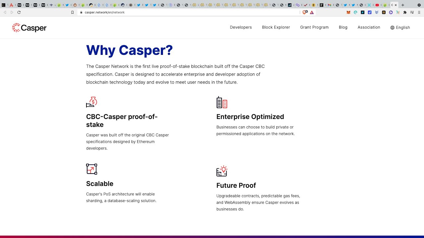Switch to the teal 'X' favicon tab

369,5
